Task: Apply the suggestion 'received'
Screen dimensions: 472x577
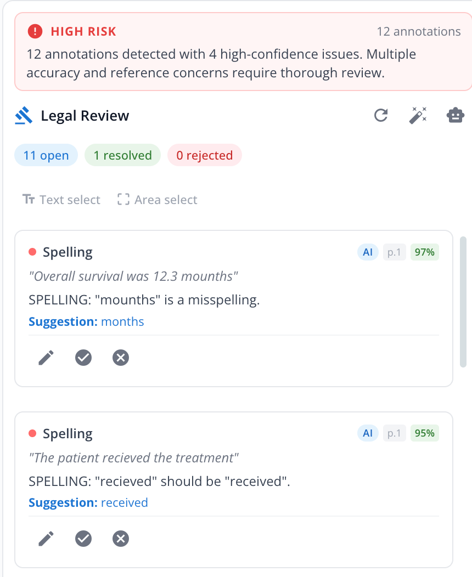Action: [124, 502]
